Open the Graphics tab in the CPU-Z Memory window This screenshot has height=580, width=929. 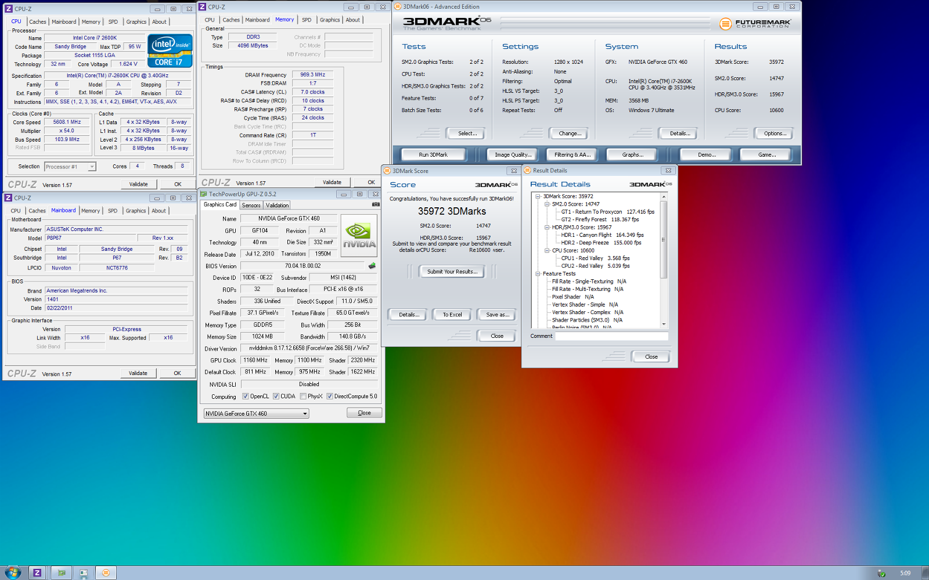coord(330,20)
